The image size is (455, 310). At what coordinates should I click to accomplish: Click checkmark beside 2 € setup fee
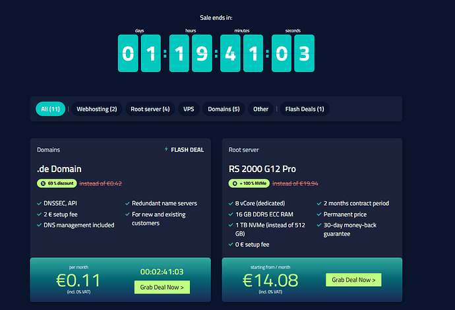(x=39, y=214)
